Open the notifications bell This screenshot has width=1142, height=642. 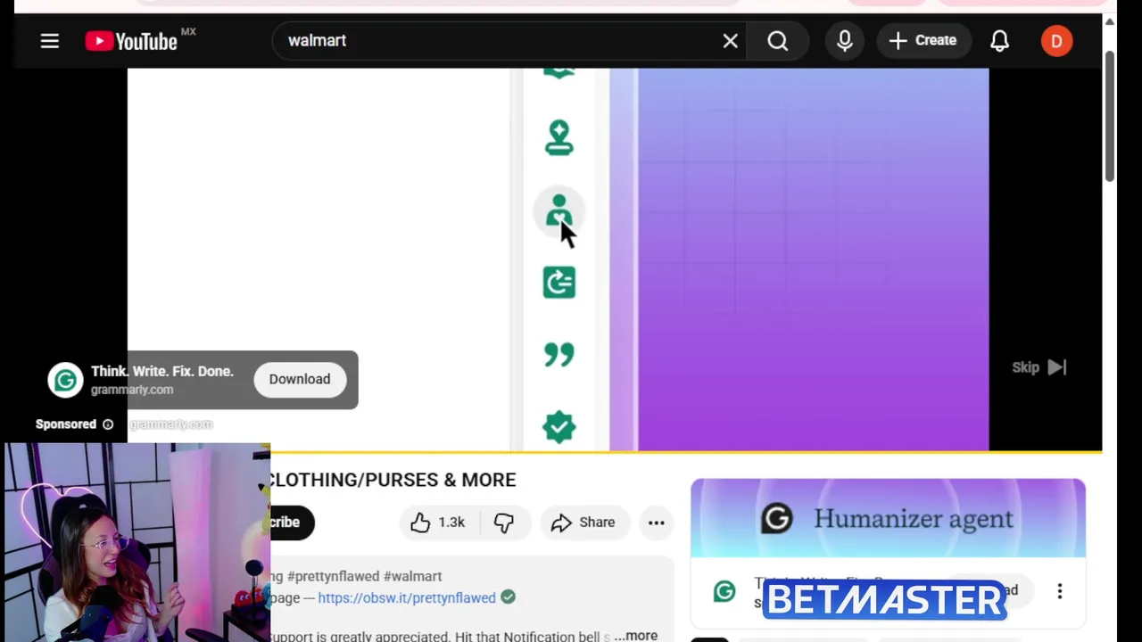click(x=999, y=41)
